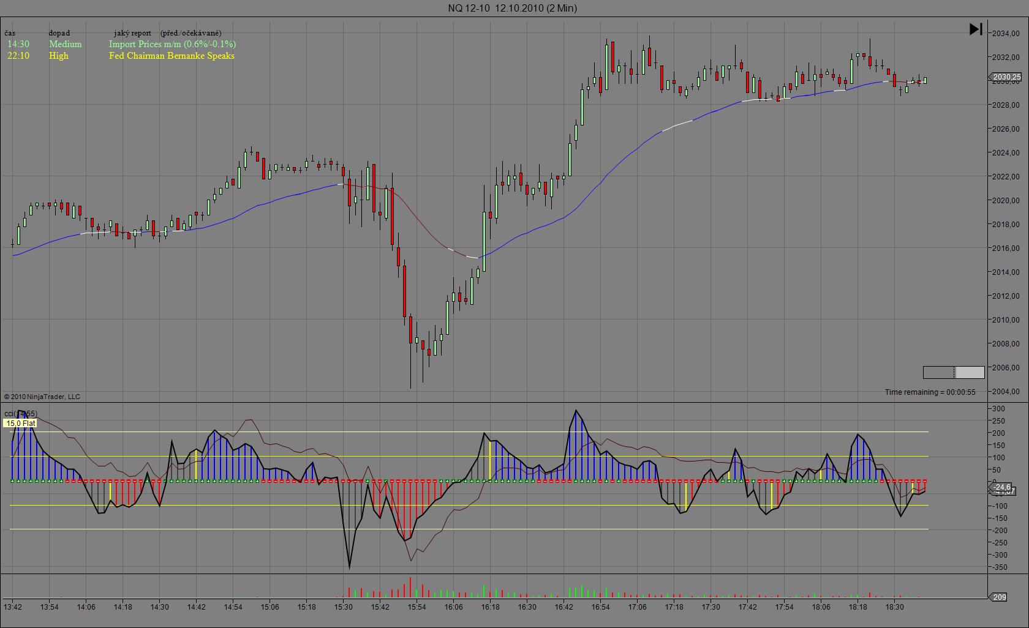Viewport: 1029px width, 628px height.
Task: Click the 16:54 time axis label
Action: click(600, 607)
